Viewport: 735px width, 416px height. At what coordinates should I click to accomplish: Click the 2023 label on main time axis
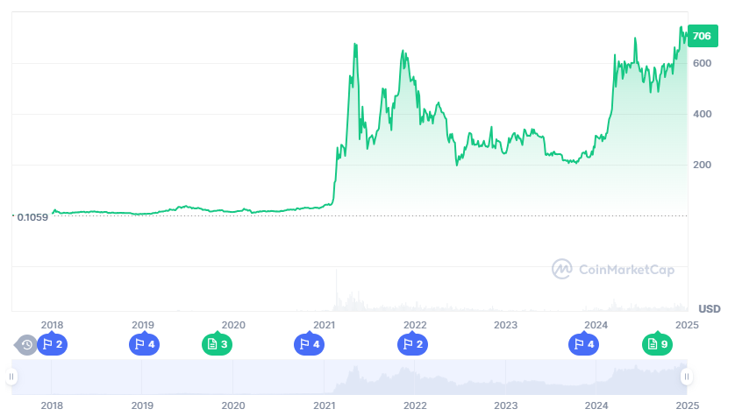coord(505,325)
